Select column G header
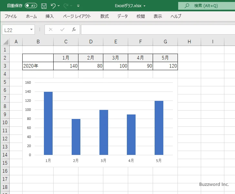Image resolution: width=235 pixels, height=194 pixels. (165, 42)
